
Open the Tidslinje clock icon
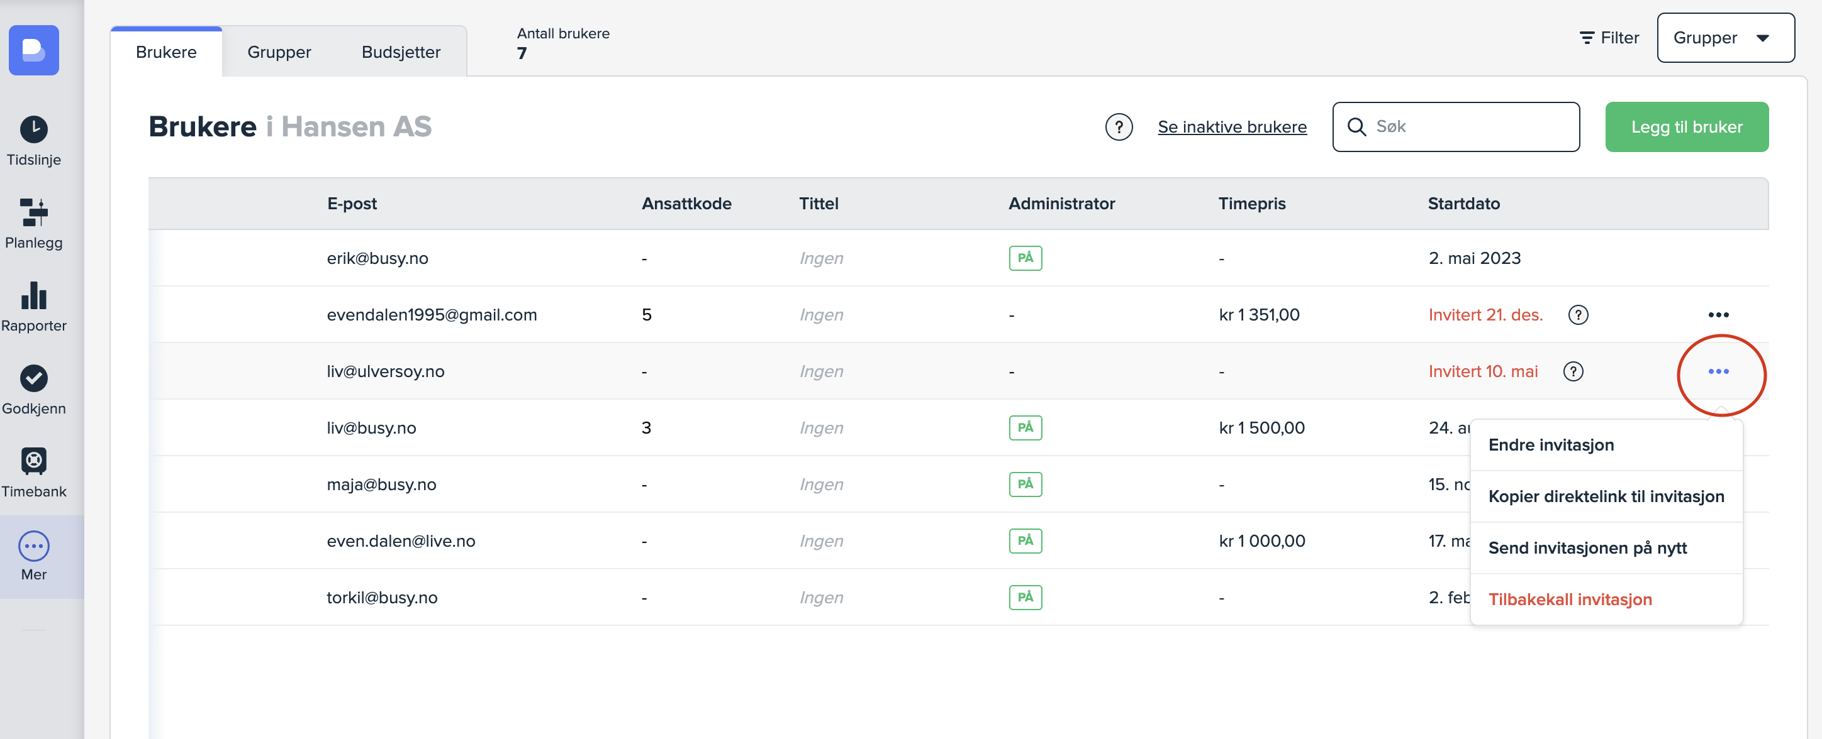pos(33,129)
